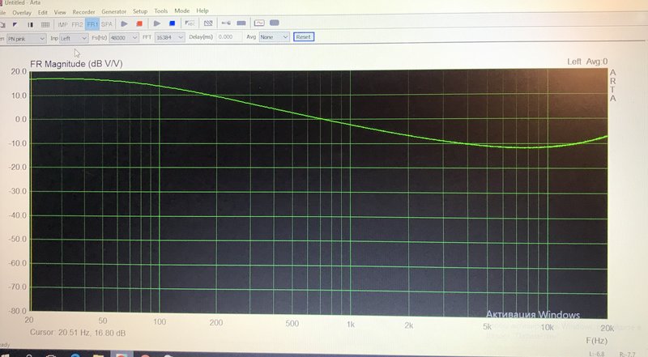Click the 20k frequency axis label

(x=607, y=329)
